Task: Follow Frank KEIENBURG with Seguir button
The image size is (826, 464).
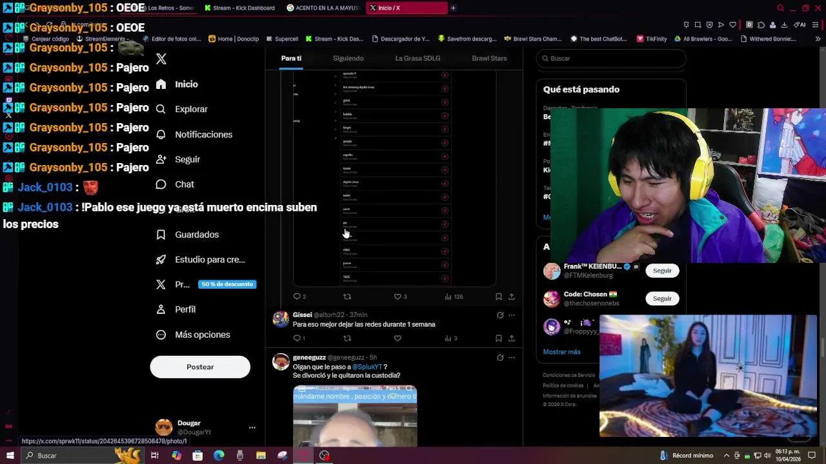Action: (x=662, y=271)
